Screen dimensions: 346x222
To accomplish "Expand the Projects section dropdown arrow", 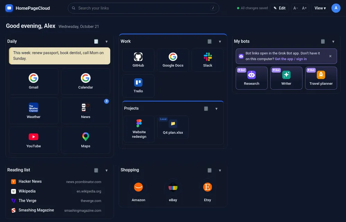I will tap(217, 109).
